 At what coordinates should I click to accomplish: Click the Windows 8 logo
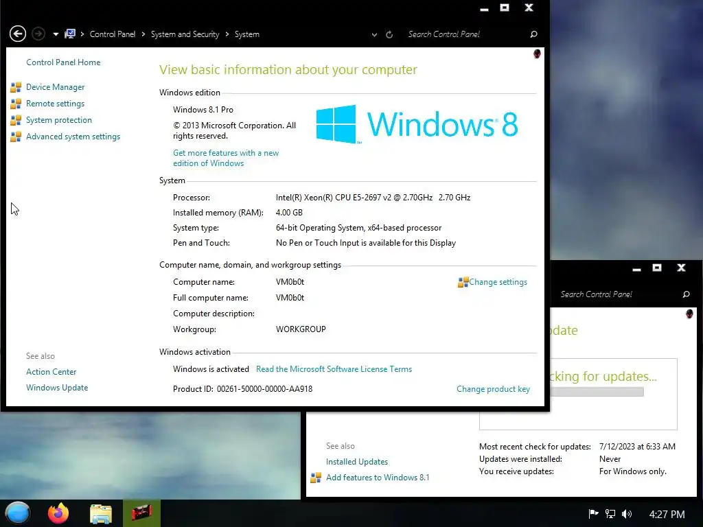(417, 124)
